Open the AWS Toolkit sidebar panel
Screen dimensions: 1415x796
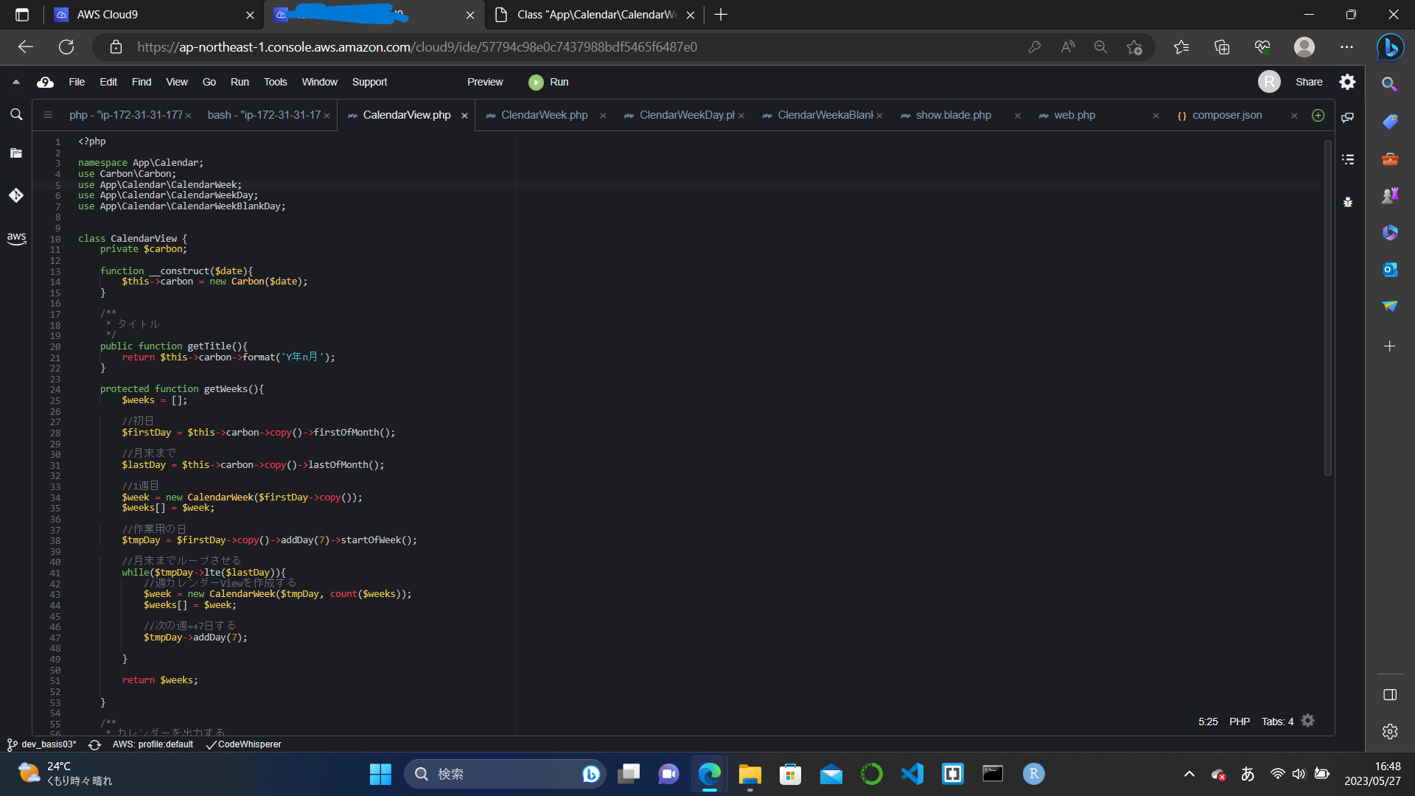tap(16, 238)
